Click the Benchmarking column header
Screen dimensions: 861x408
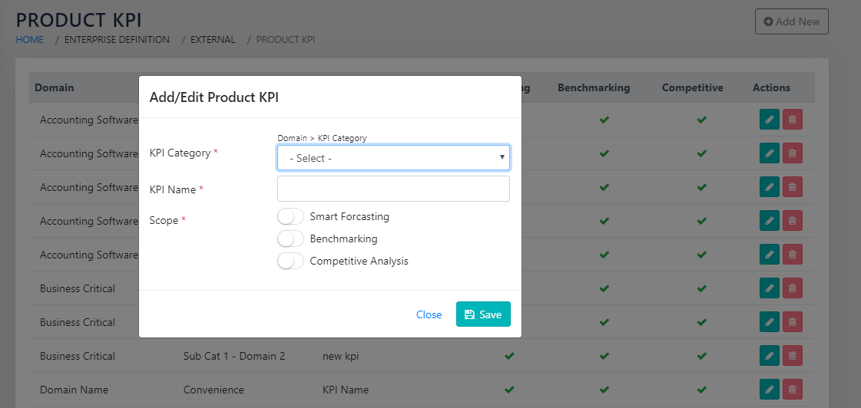[594, 88]
